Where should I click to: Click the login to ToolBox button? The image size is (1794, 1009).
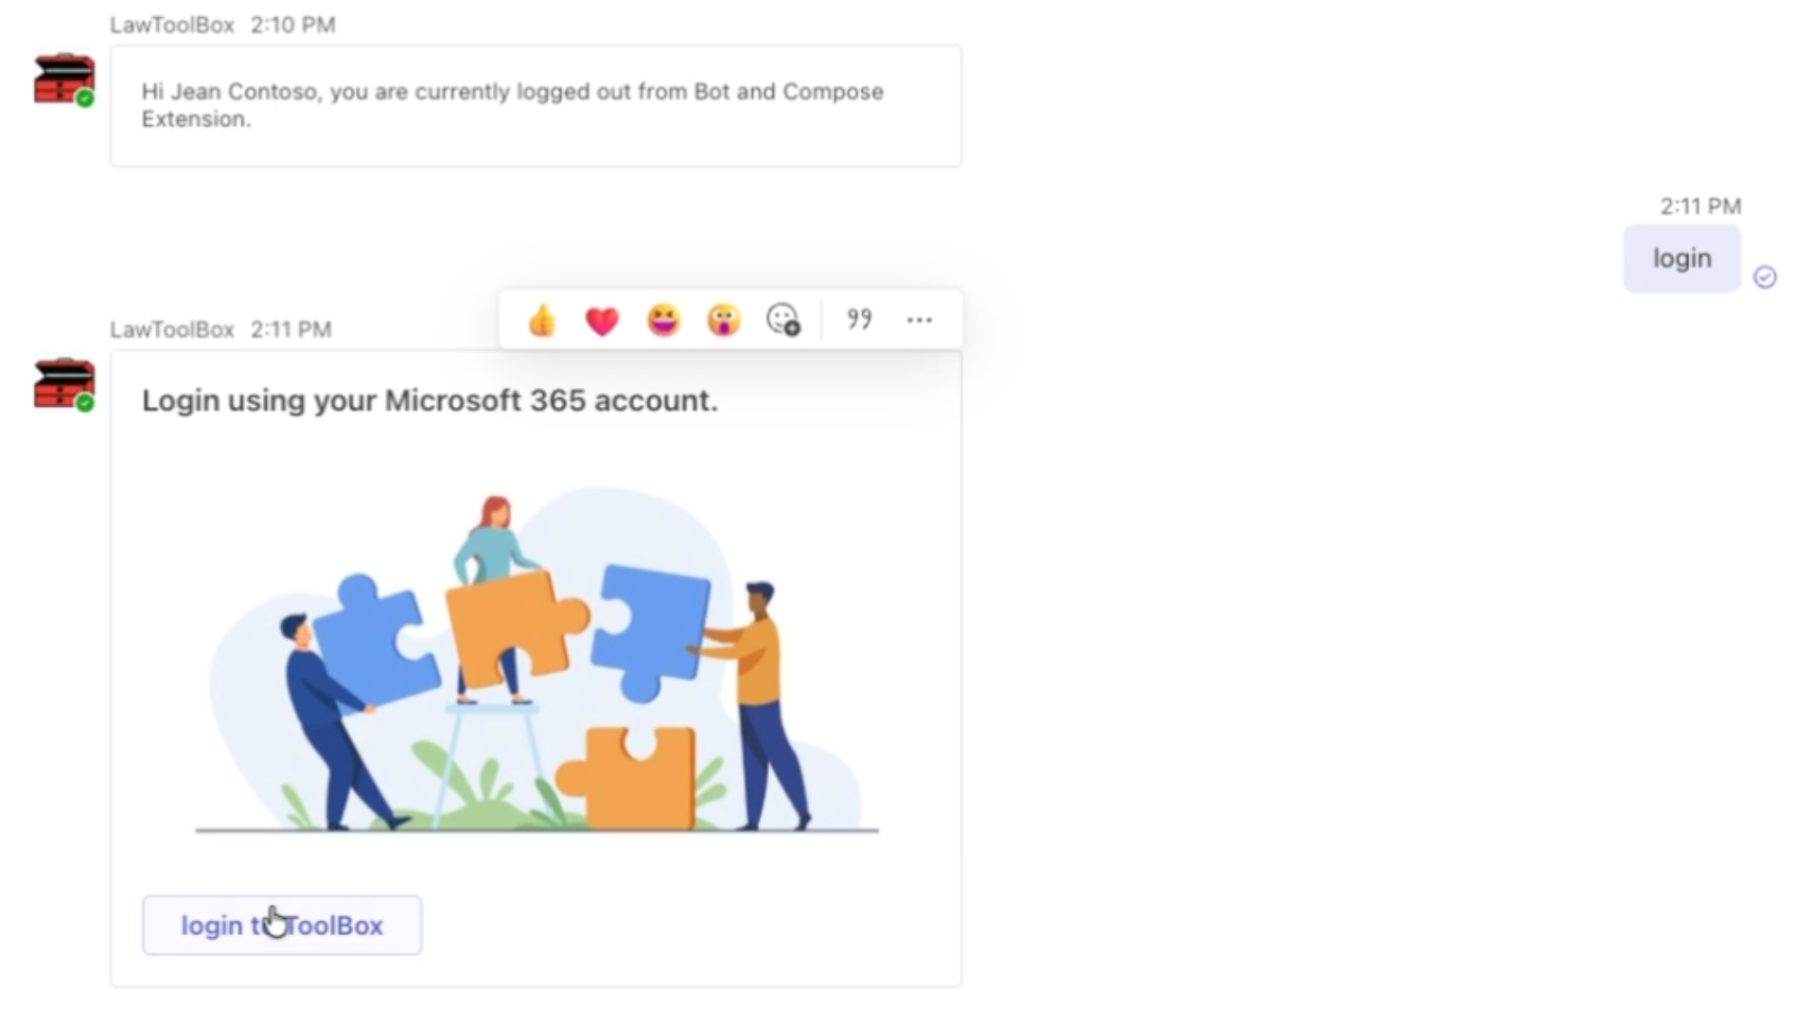282,925
